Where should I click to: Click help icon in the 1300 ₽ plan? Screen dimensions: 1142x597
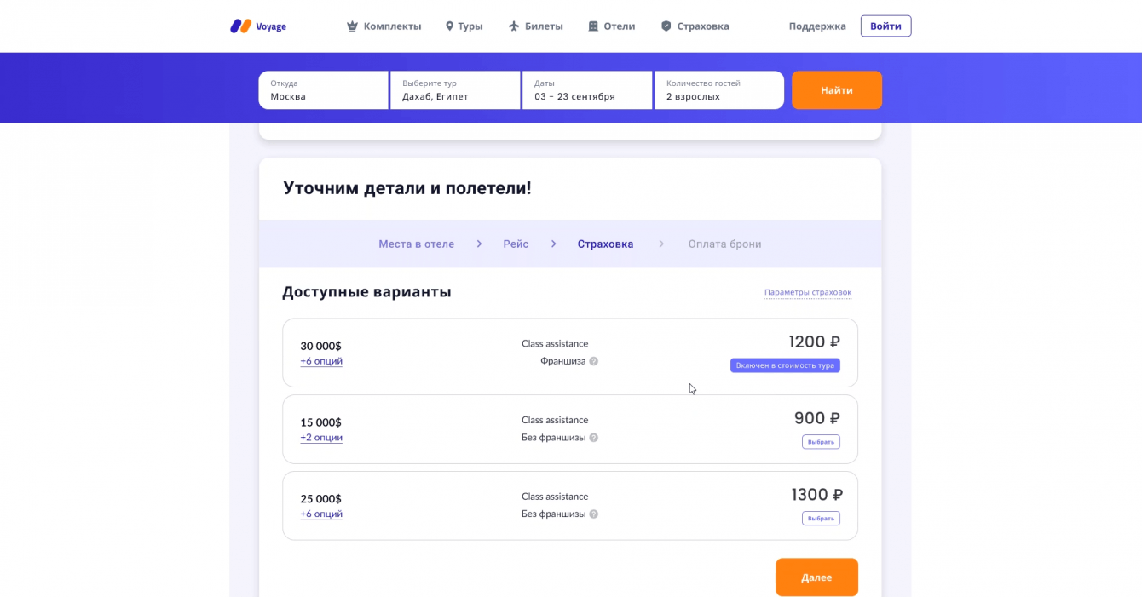click(x=594, y=514)
